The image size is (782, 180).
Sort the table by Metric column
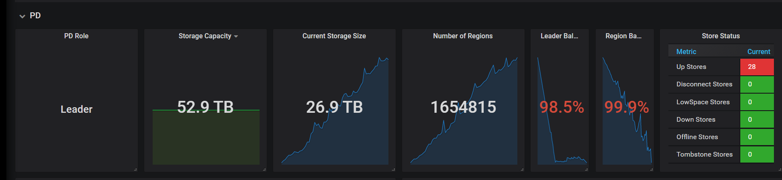(686, 51)
